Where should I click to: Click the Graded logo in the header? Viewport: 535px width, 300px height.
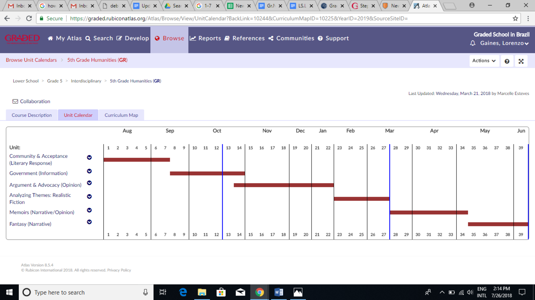pos(22,39)
